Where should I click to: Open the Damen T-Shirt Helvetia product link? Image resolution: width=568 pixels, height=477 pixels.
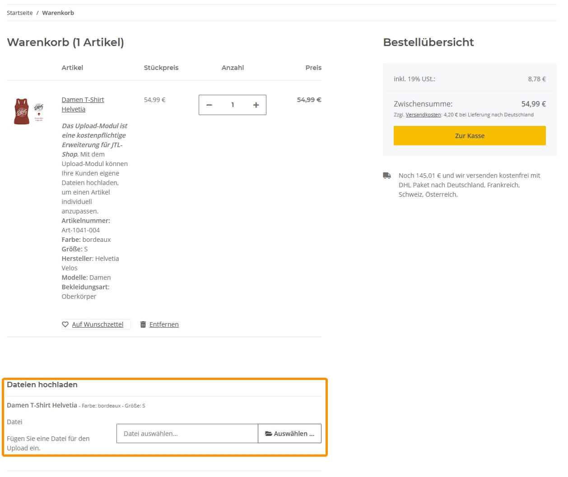coord(83,104)
